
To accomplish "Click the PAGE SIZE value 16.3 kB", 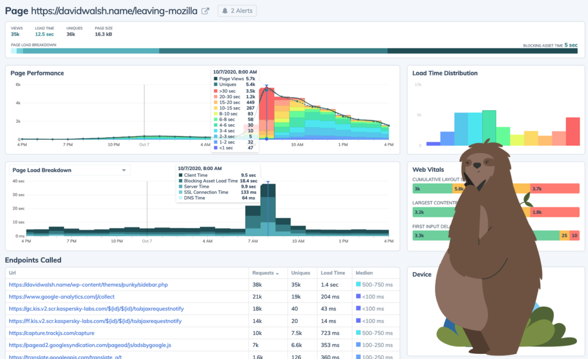I will (x=103, y=34).
